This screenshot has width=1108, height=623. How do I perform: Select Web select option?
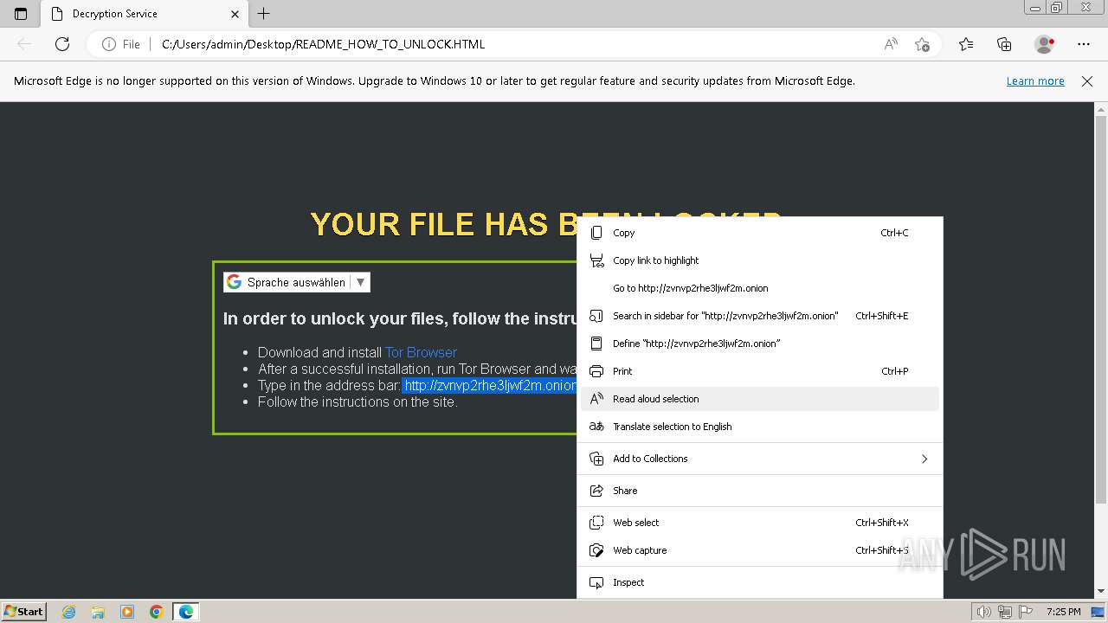pyautogui.click(x=760, y=523)
